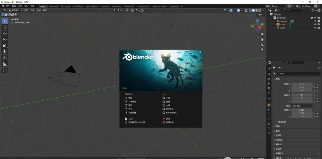This screenshot has width=322, height=159.
Task: Uncheck the Collection exclude checkbox
Action: point(312,18)
